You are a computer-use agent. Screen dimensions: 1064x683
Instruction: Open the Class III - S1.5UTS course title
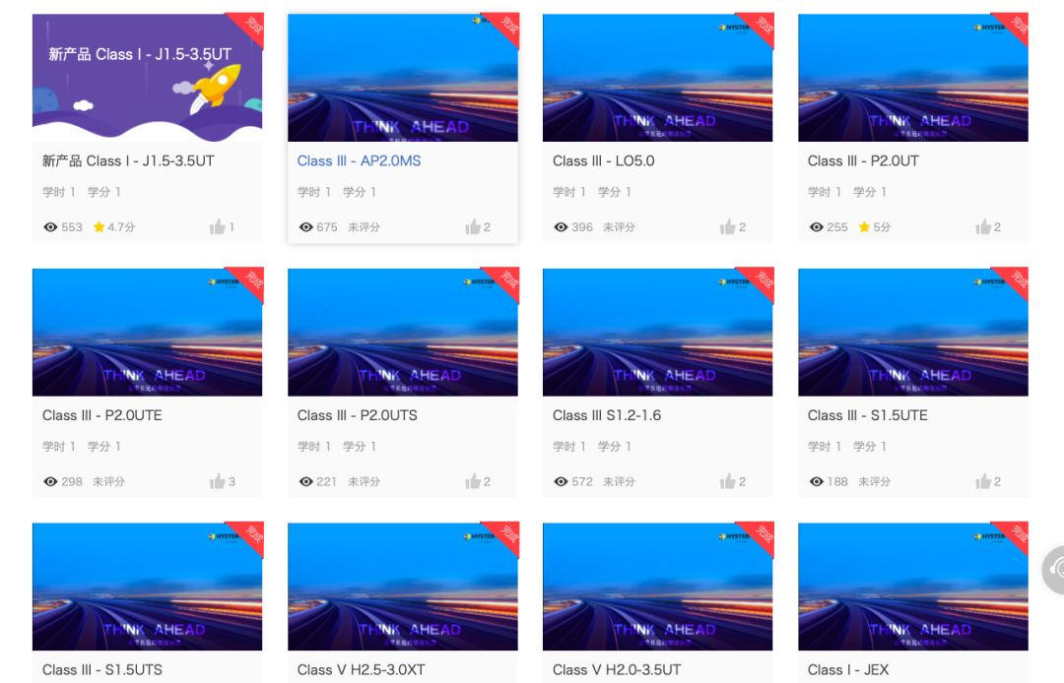point(102,669)
